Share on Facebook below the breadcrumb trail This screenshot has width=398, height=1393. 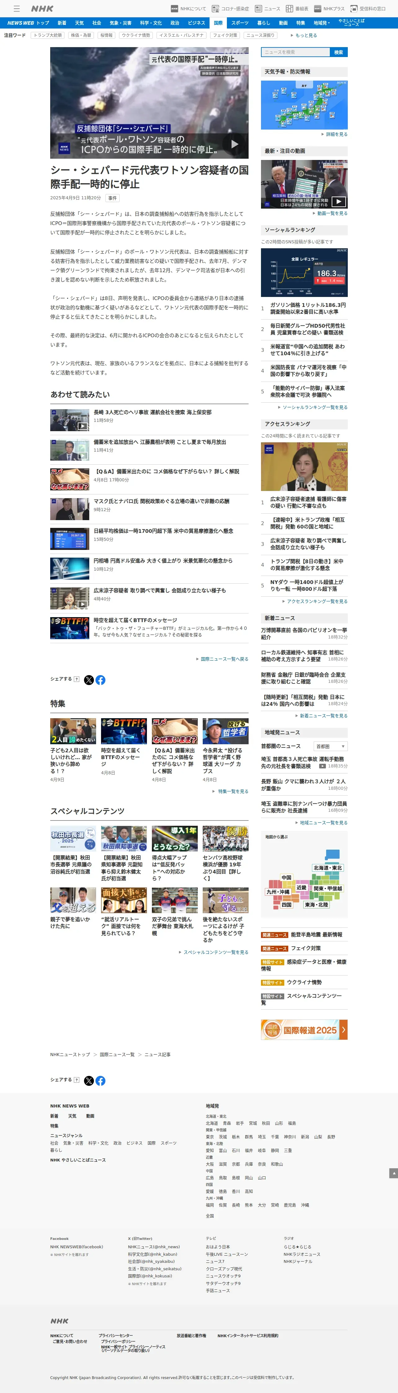click(x=100, y=1081)
